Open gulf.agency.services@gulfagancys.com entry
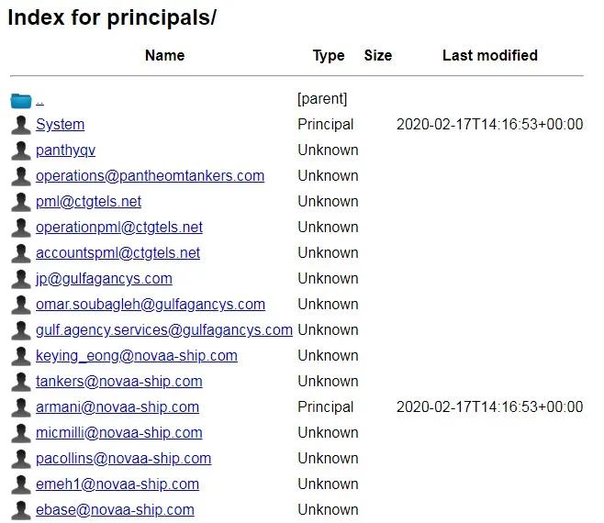The width and height of the screenshot is (604, 523). [x=164, y=330]
